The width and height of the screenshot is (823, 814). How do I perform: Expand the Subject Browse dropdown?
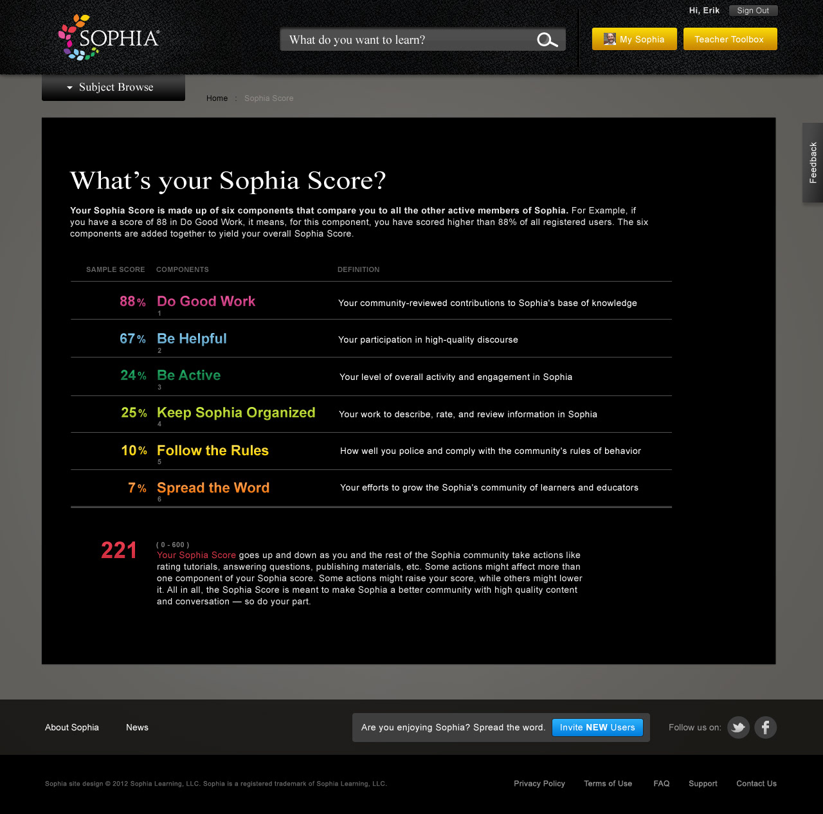(x=113, y=87)
